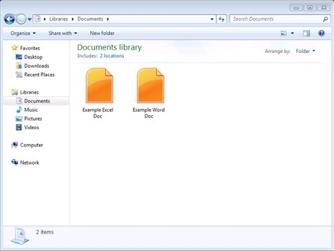Screen dimensions: 334x251
Task: Go back with the blue Back arrow
Action: click(10, 19)
